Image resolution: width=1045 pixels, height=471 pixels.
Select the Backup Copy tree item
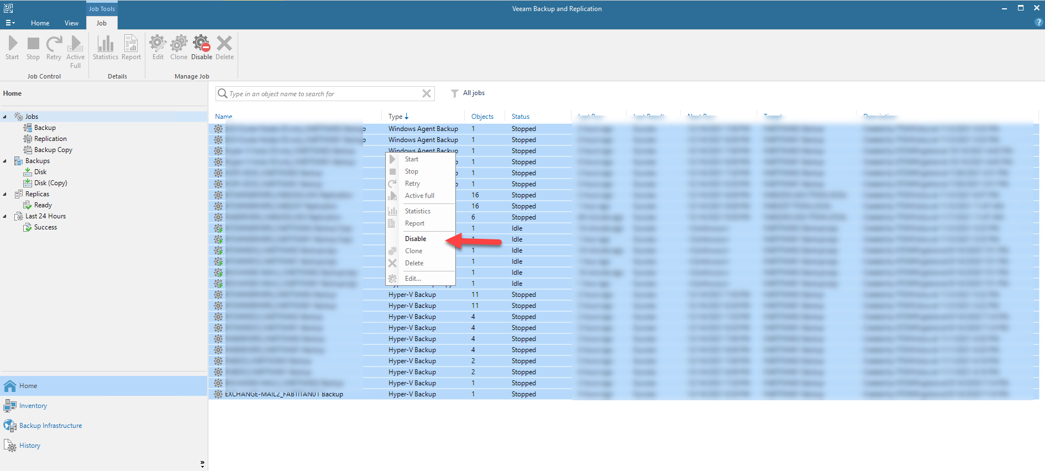click(x=53, y=150)
